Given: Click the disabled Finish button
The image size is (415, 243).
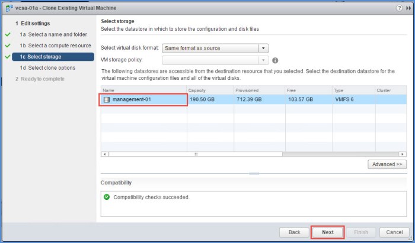Looking at the screenshot, I should 361,232.
